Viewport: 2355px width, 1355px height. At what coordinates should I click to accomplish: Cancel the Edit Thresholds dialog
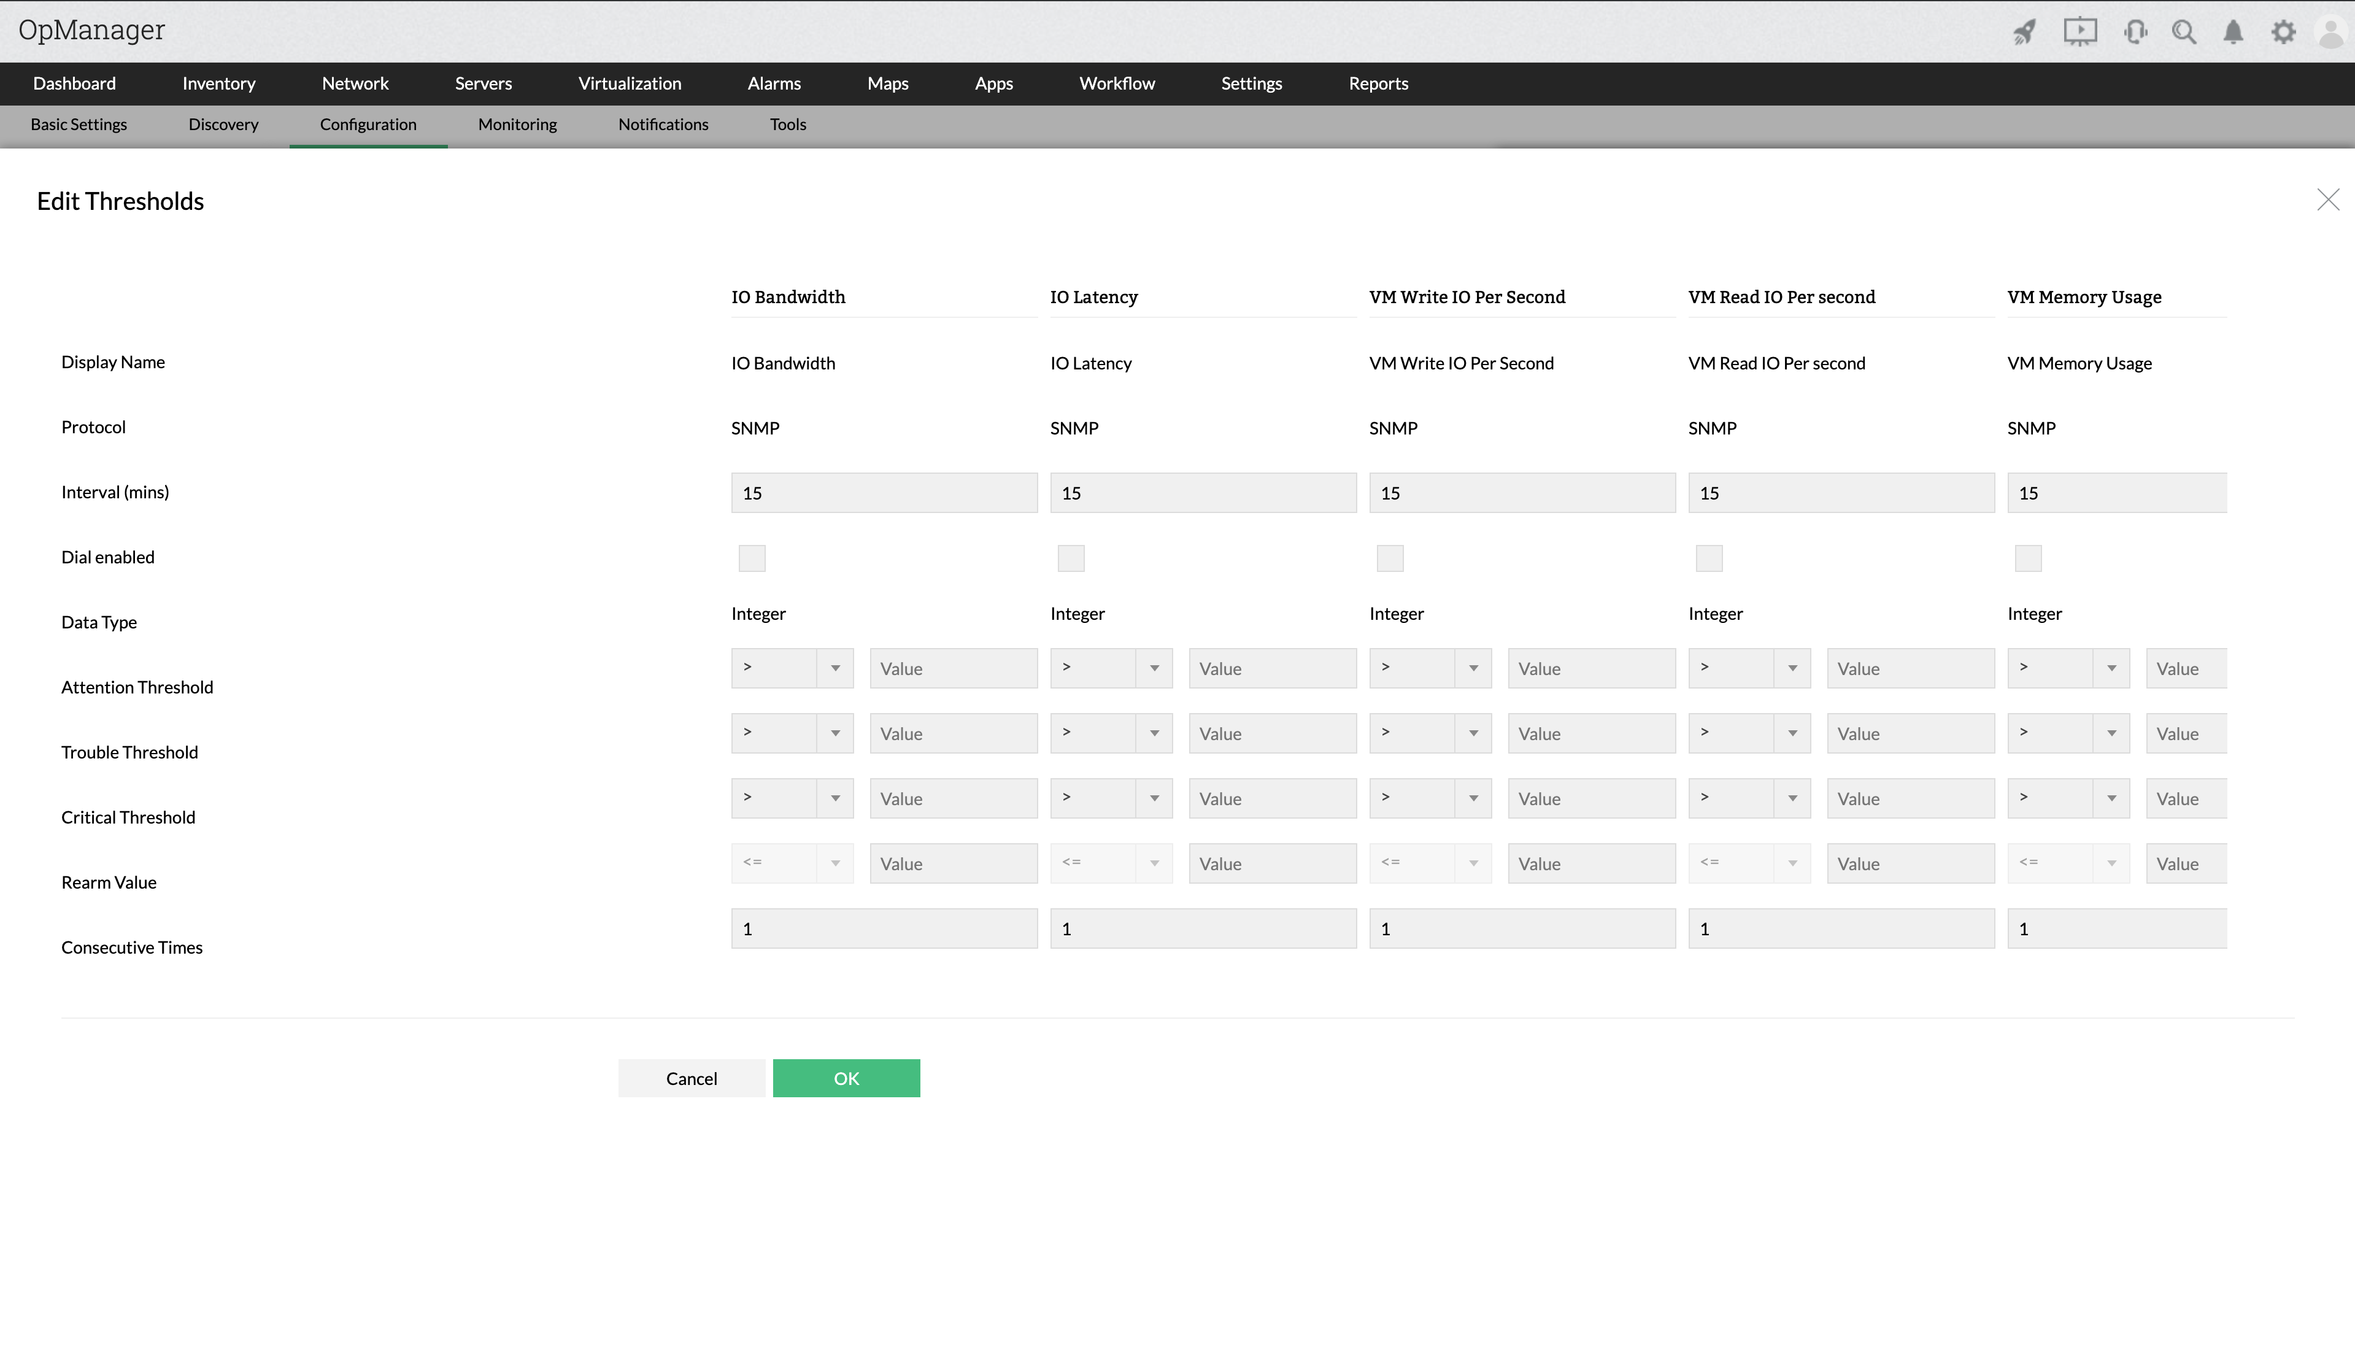(690, 1078)
